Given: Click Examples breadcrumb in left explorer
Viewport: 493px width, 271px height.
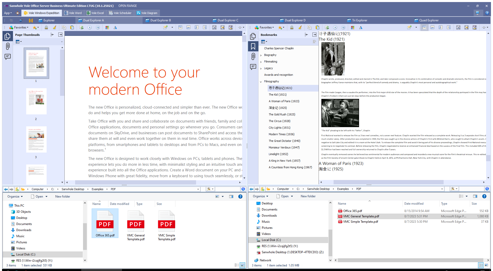Looking at the screenshot, I should point(98,189).
